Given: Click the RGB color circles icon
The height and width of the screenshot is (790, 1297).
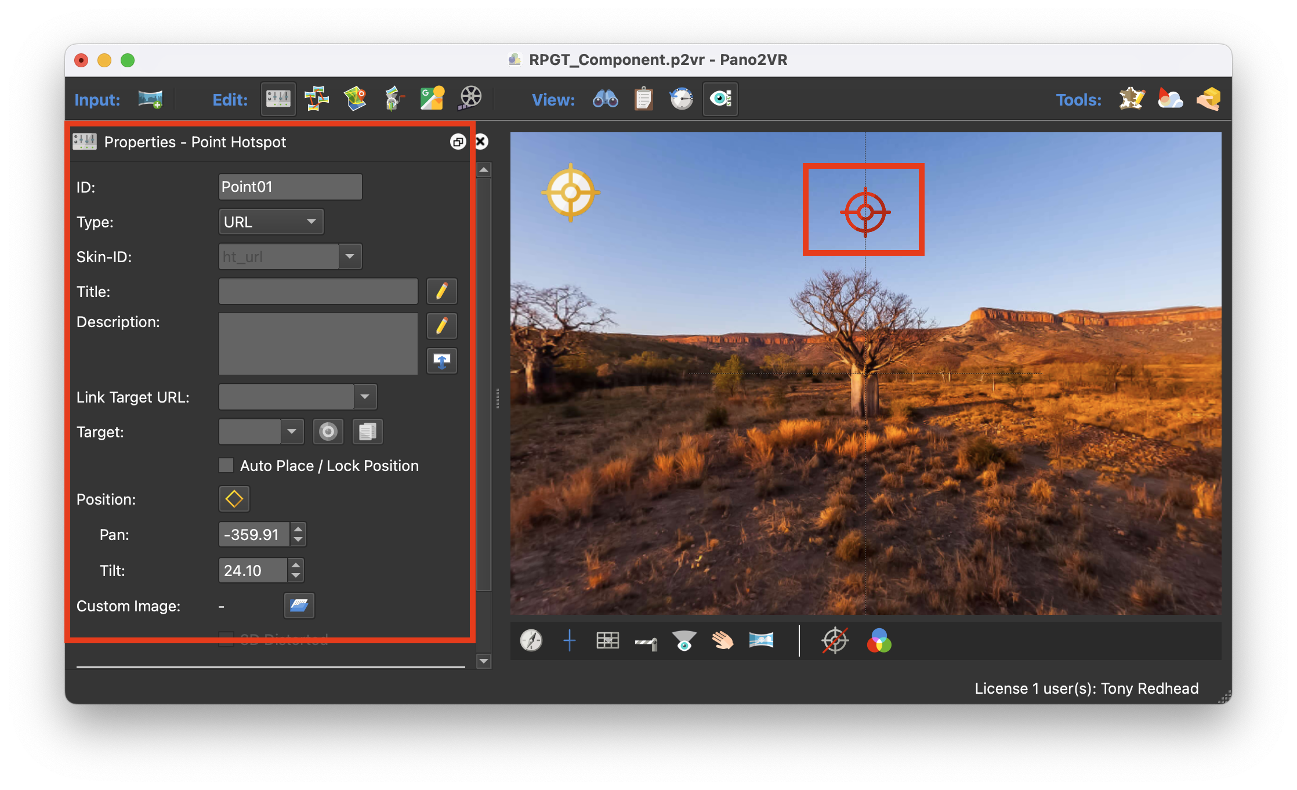Looking at the screenshot, I should 879,641.
